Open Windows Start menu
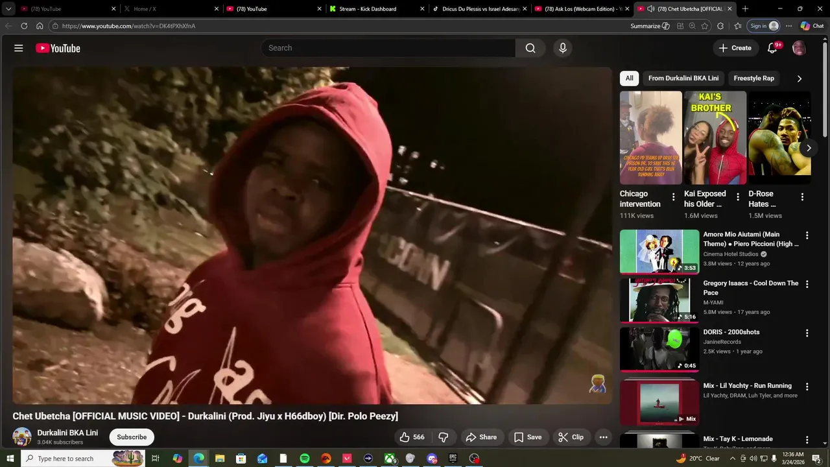The width and height of the screenshot is (830, 467). (10, 459)
